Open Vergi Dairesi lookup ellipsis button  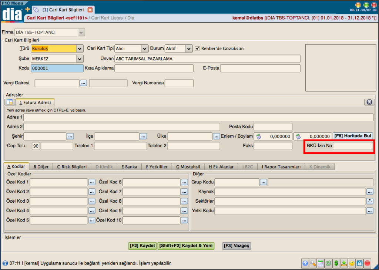(83, 83)
